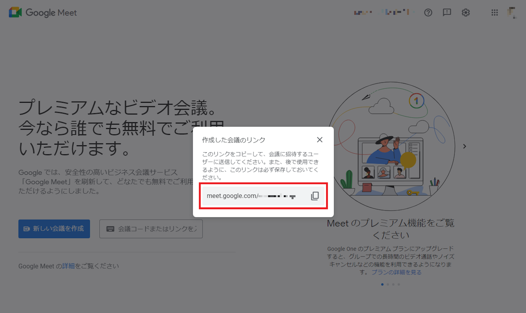Open the Google apps grid
526x313 pixels.
click(494, 13)
